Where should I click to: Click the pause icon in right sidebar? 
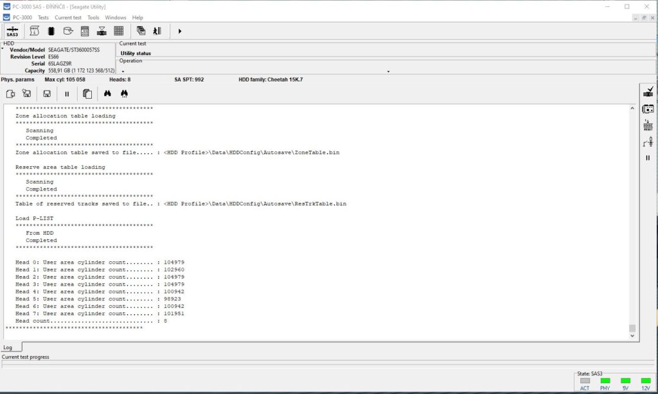click(x=648, y=158)
